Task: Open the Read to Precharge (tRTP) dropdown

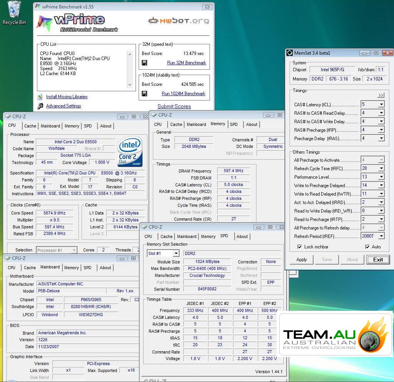Action: coord(381,219)
